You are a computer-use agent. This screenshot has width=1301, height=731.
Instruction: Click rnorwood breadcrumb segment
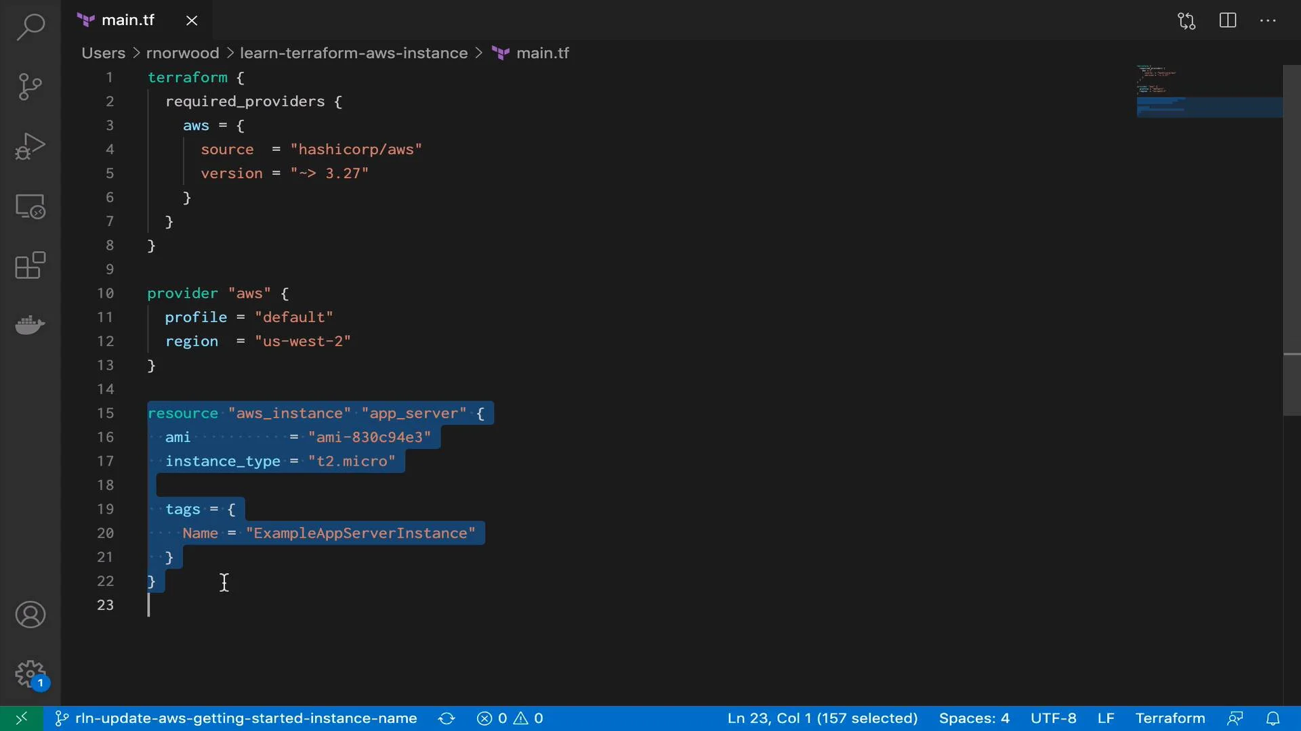pyautogui.click(x=182, y=53)
